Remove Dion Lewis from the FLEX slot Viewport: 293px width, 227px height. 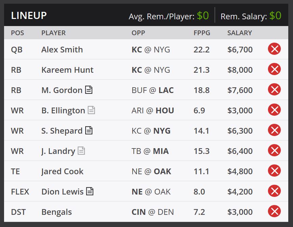274,191
